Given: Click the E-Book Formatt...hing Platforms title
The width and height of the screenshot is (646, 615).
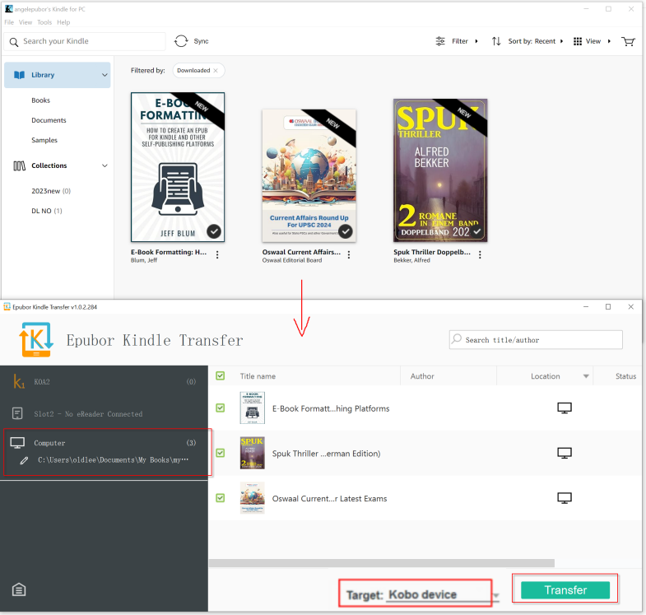Looking at the screenshot, I should (331, 408).
